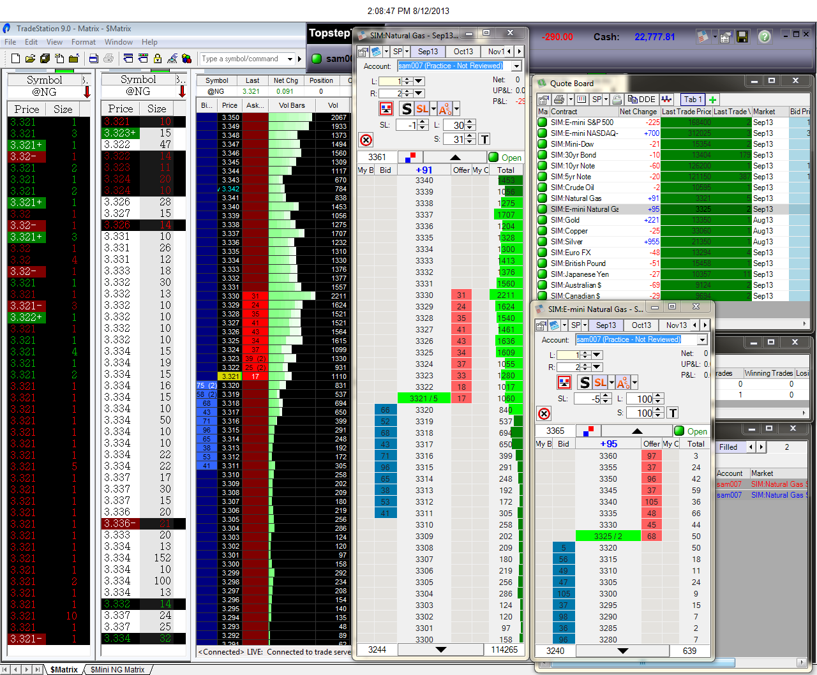
Task: Click the T button next to the SIM:Natural Gas S quantity
Action: 484,139
